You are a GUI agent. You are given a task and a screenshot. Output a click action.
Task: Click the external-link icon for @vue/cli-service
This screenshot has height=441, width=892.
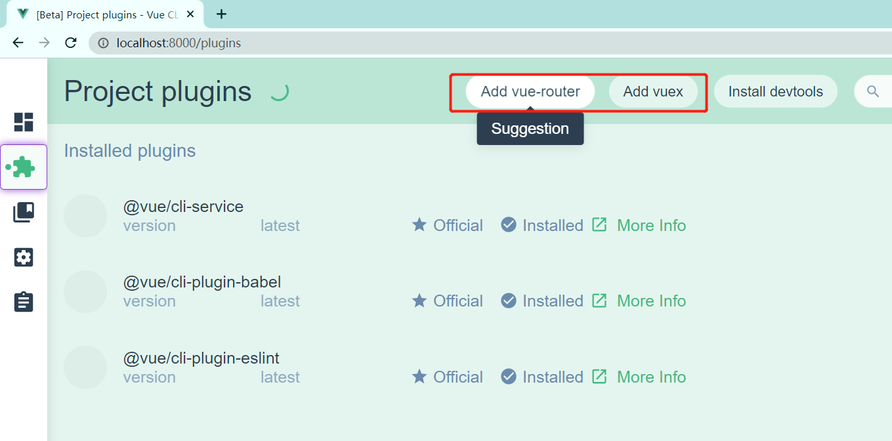[599, 225]
